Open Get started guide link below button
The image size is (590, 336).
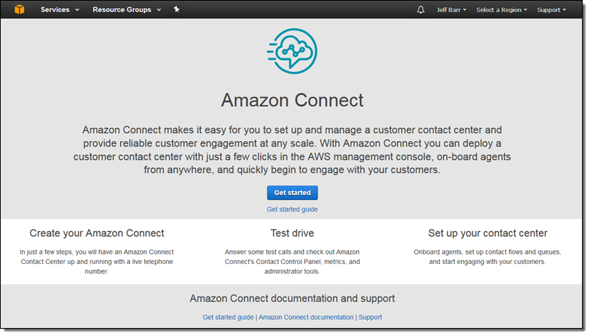pyautogui.click(x=292, y=209)
